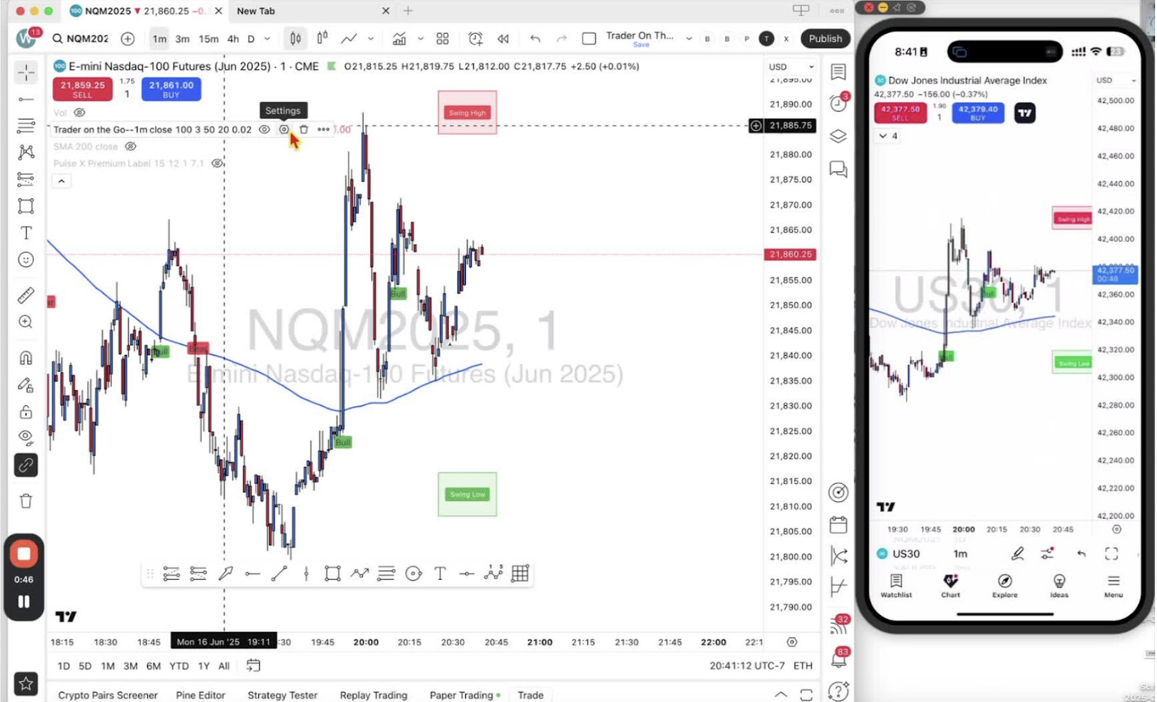Image resolution: width=1157 pixels, height=702 pixels.
Task: Expand the legend chevron on phone chart
Action: [x=887, y=136]
